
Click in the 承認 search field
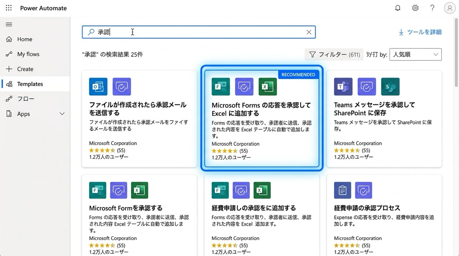click(x=199, y=32)
